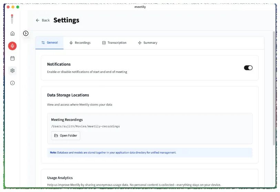Image resolution: width=280 pixels, height=192 pixels.
Task: Click the yellow minimize window button
Action: tap(13, 7)
